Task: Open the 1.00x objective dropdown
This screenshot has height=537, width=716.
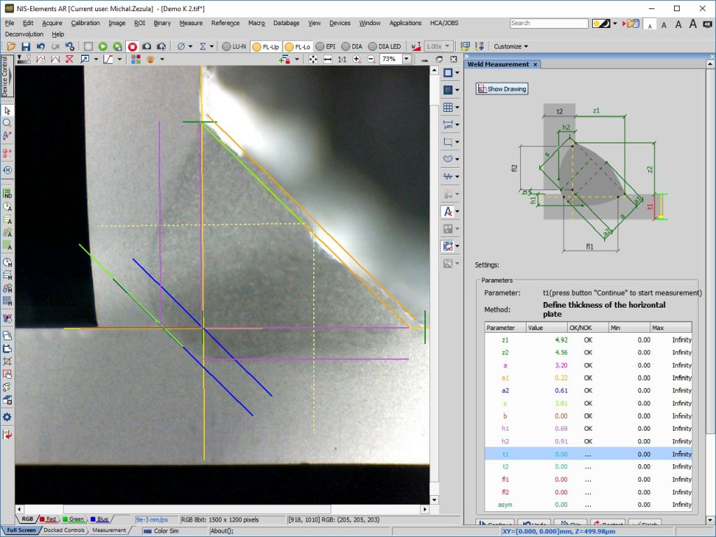Action: [x=447, y=47]
